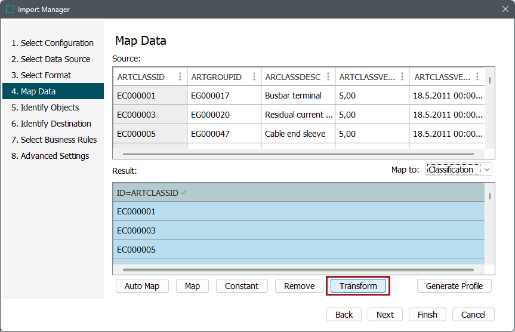Click the Result horizontal scrollbar

298,270
